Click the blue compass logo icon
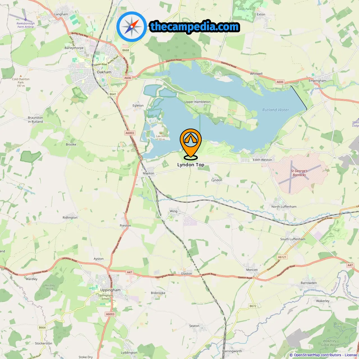Screen dimensions: 359x359 coord(132,27)
